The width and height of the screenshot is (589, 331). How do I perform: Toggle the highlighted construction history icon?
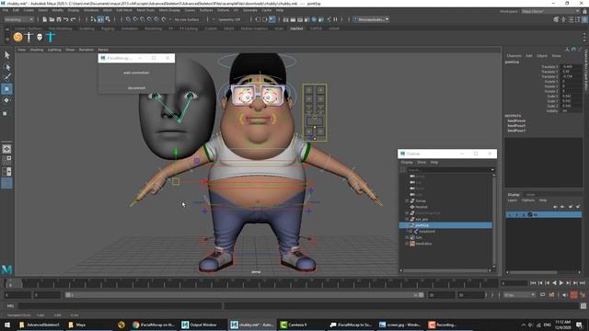[x=272, y=19]
